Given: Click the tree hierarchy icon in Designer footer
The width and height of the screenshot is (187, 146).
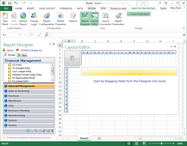Looking at the screenshot, I should pyautogui.click(x=32, y=131).
